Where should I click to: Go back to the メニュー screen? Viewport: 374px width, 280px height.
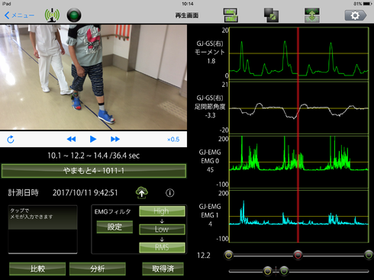coord(19,15)
